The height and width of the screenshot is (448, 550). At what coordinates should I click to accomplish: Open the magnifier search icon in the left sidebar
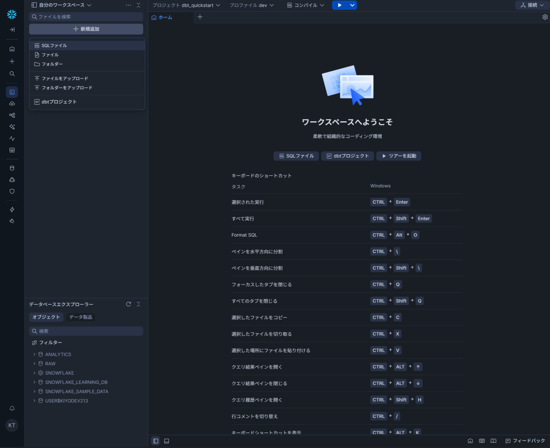[12, 73]
